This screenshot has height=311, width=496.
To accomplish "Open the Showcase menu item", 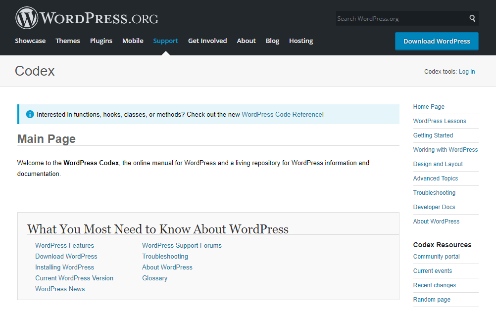I will [30, 41].
